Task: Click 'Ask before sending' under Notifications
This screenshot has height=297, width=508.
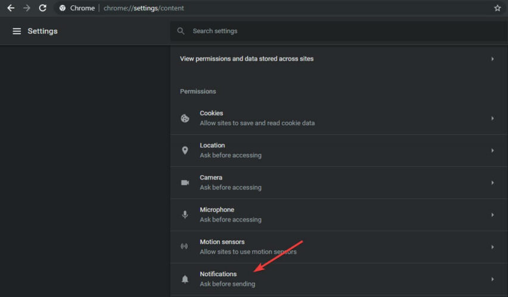Action: [x=227, y=284]
